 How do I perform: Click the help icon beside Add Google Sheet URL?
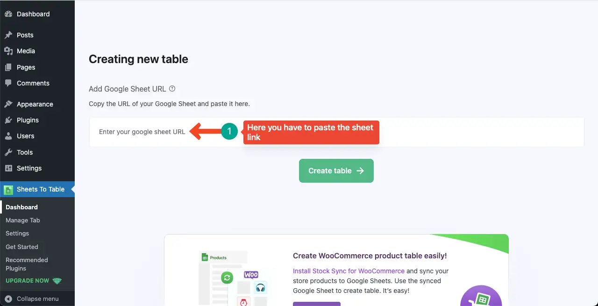172,89
